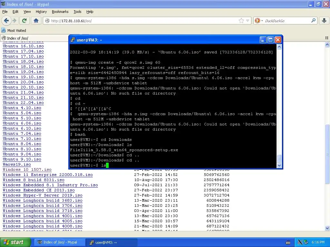Open the Ubuntu 4.10.iso link
This screenshot has width=330, height=247.
point(22,108)
